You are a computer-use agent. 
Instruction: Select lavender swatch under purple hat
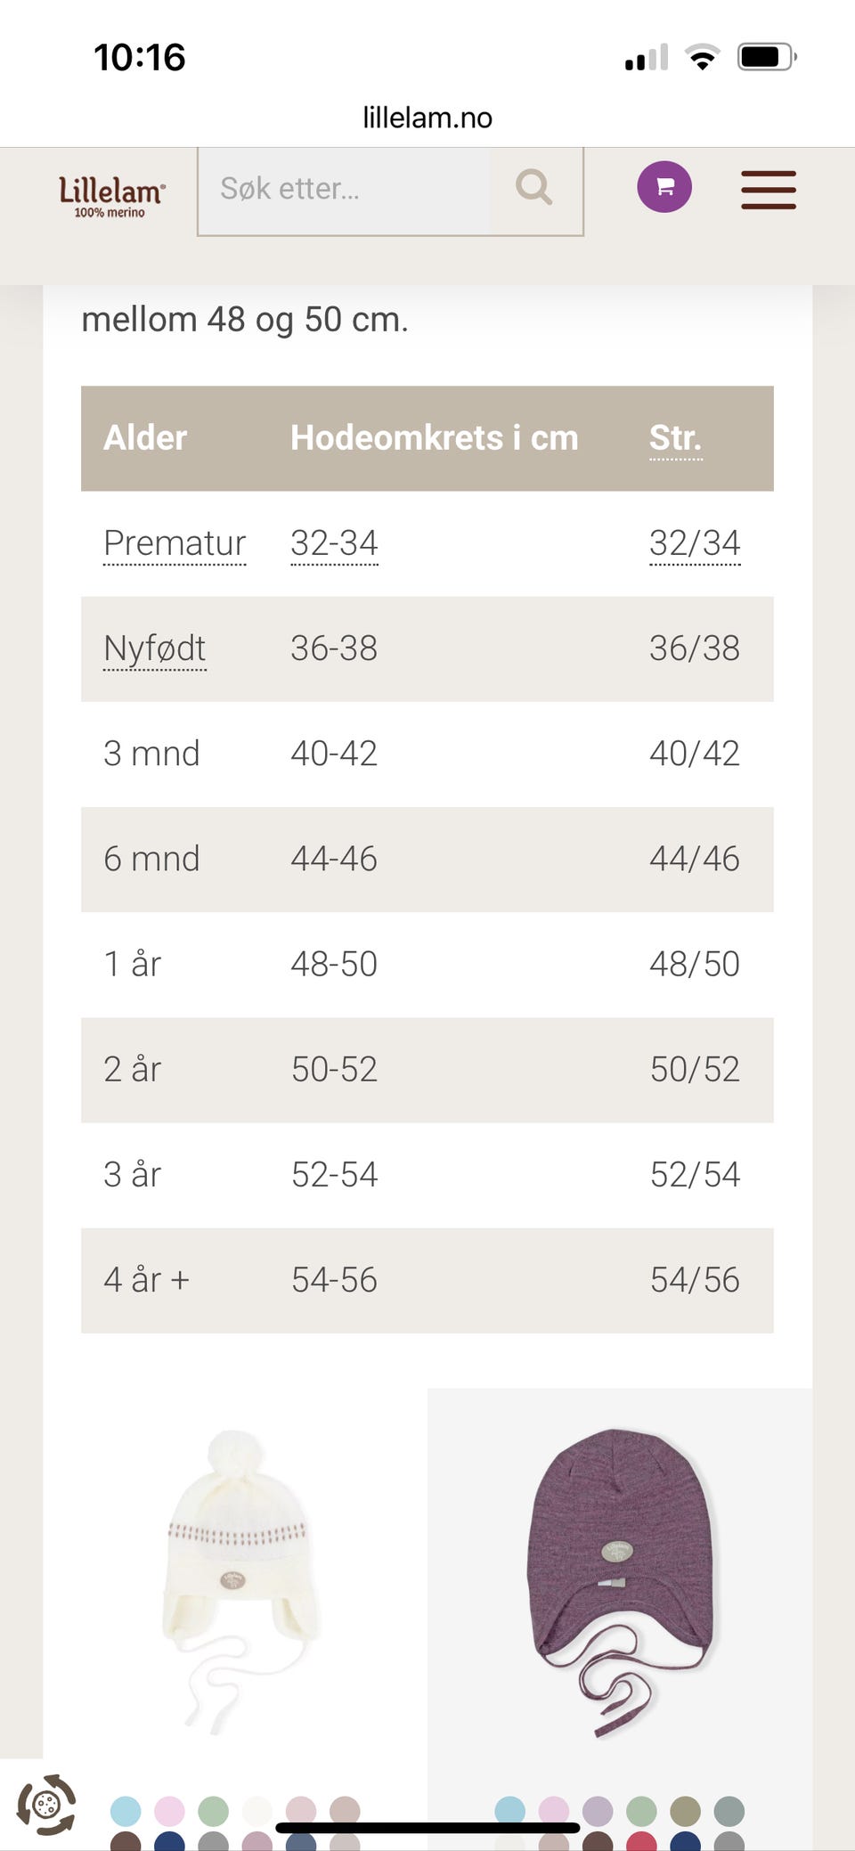(598, 1811)
